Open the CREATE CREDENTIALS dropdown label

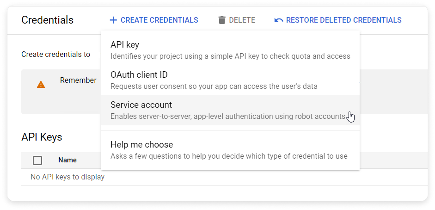tap(159, 20)
